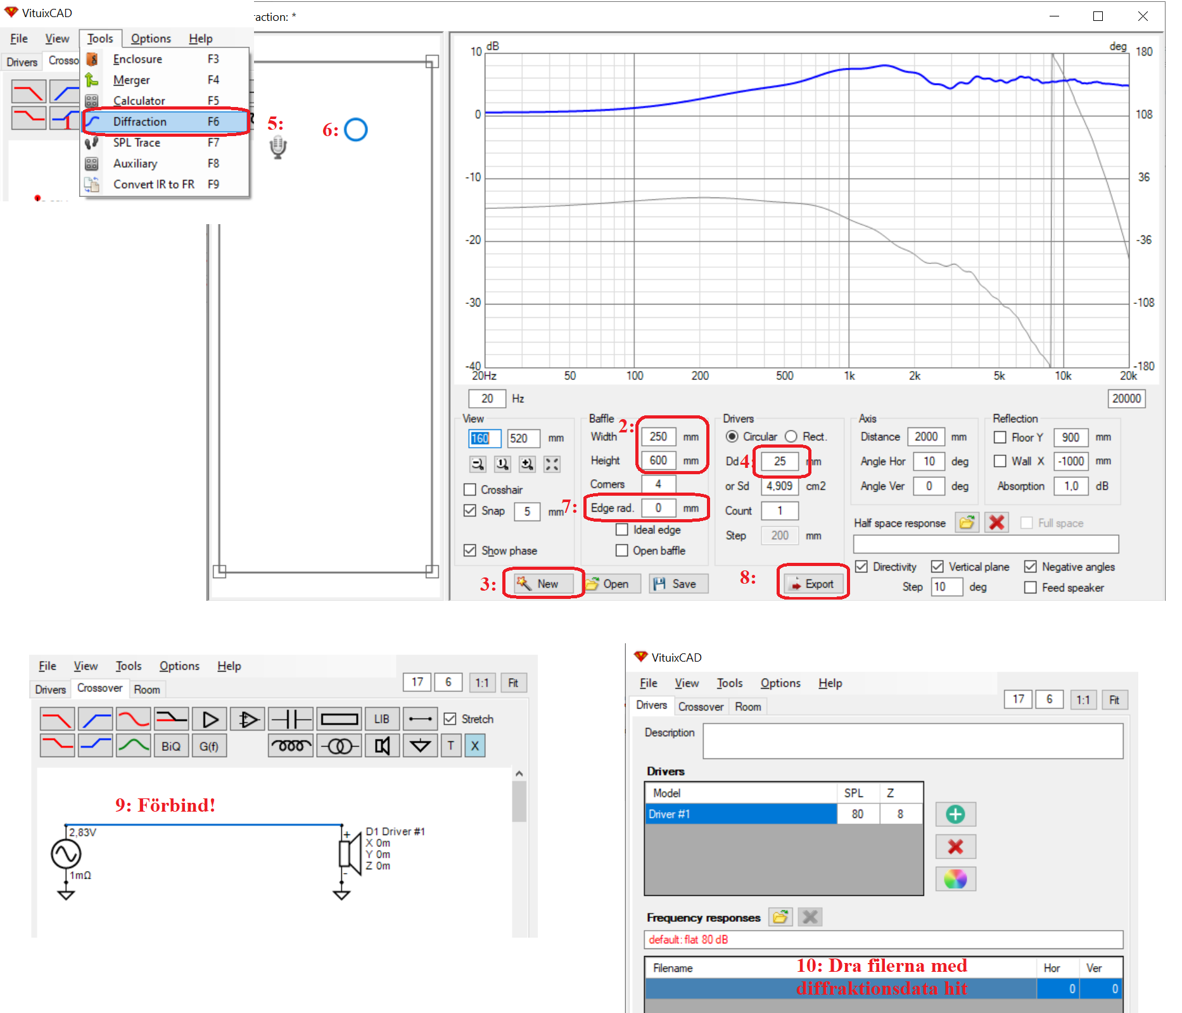Toggle Vertical plane checkbox
Screen dimensions: 1182x1013
point(937,567)
